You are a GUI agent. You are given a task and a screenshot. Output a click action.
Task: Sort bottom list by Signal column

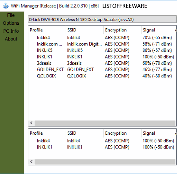tap(158, 133)
